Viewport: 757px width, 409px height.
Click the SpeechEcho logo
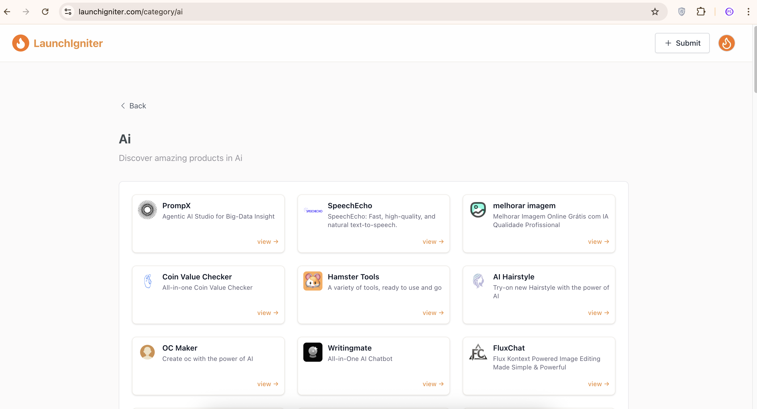(x=313, y=210)
